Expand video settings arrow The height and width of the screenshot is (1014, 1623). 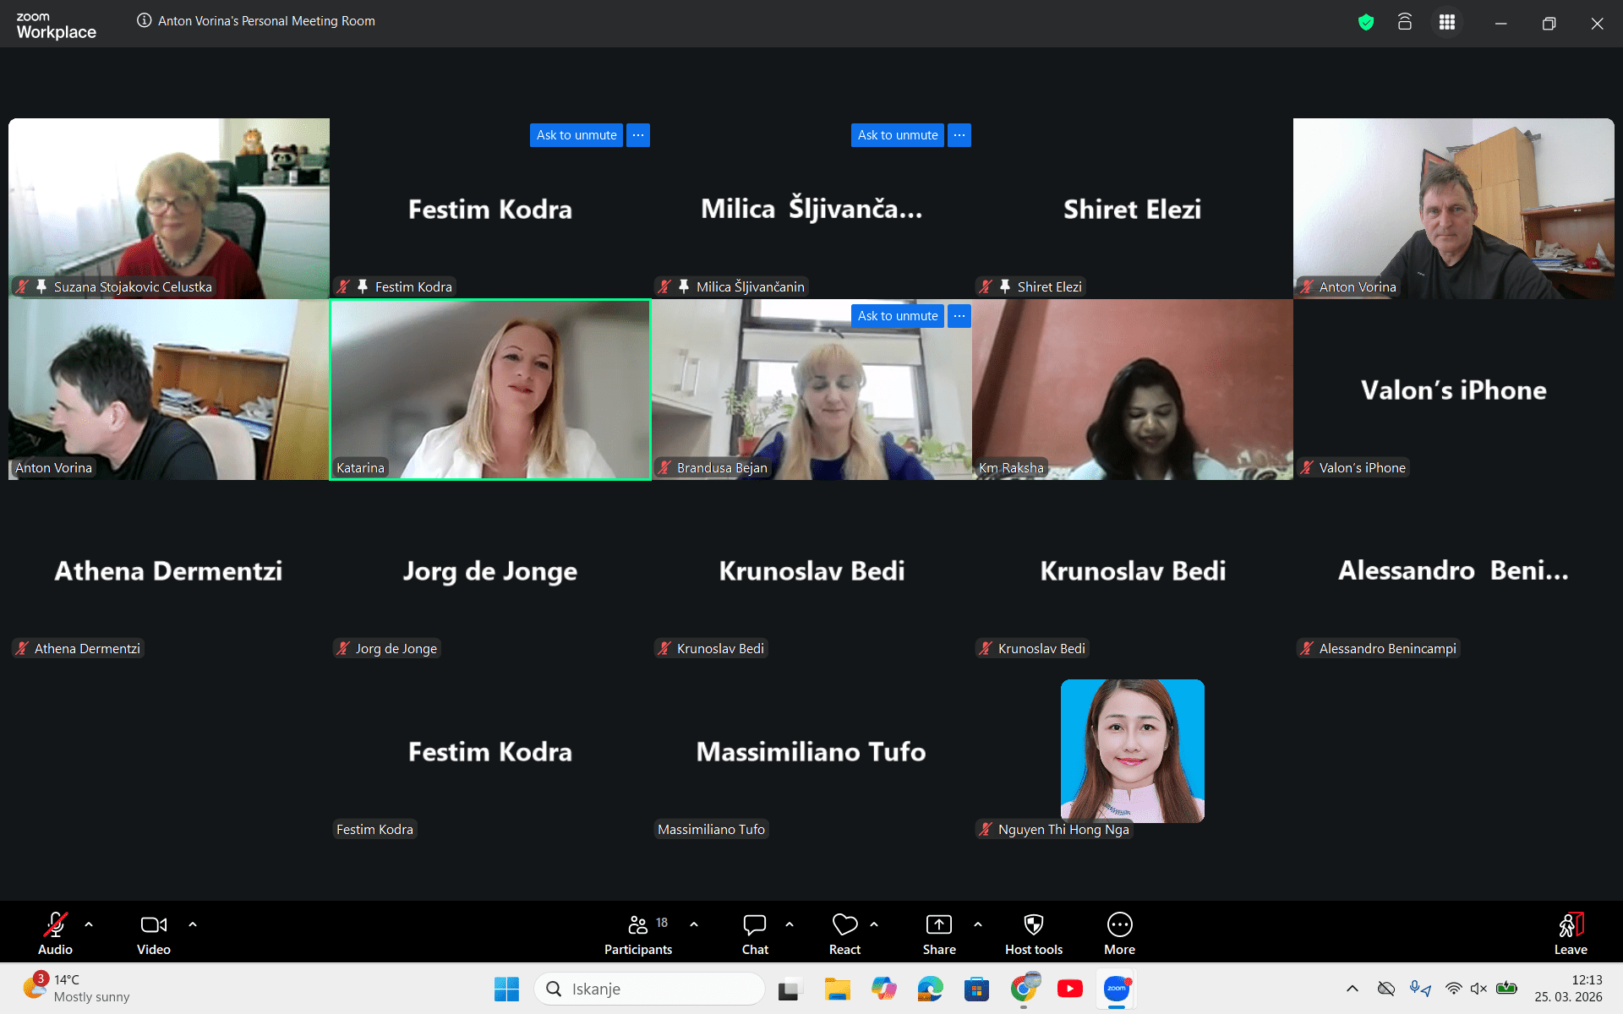(193, 924)
